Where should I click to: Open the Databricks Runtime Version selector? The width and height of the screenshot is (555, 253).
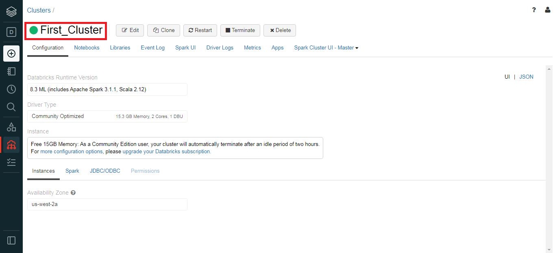point(107,89)
